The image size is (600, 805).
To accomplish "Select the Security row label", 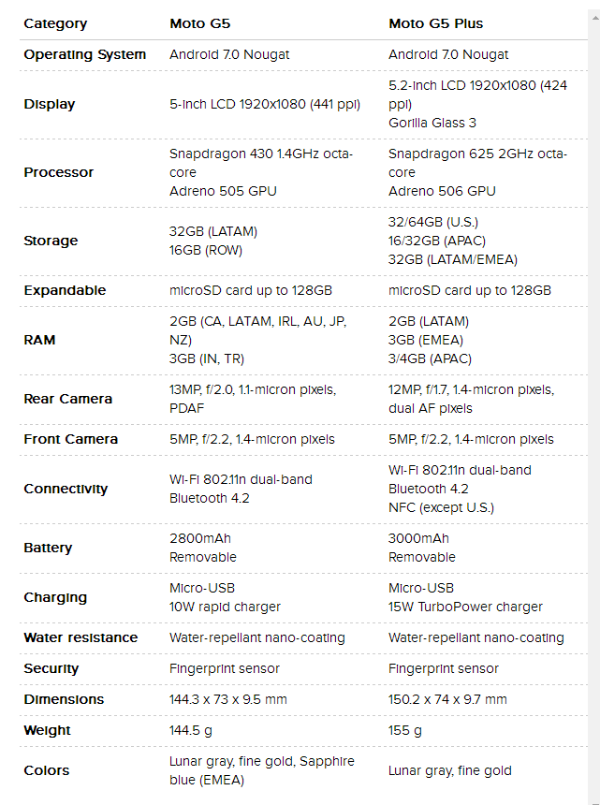I will (51, 668).
